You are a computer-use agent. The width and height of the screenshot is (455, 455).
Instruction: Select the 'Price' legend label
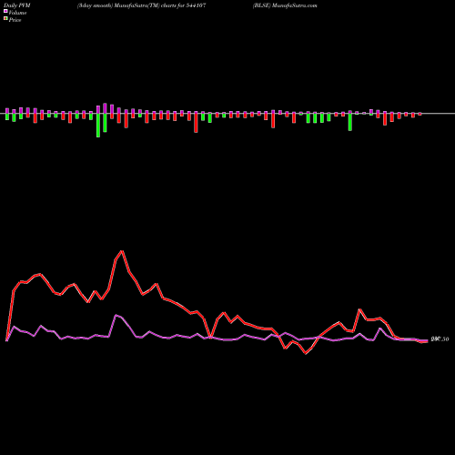coord(15,20)
